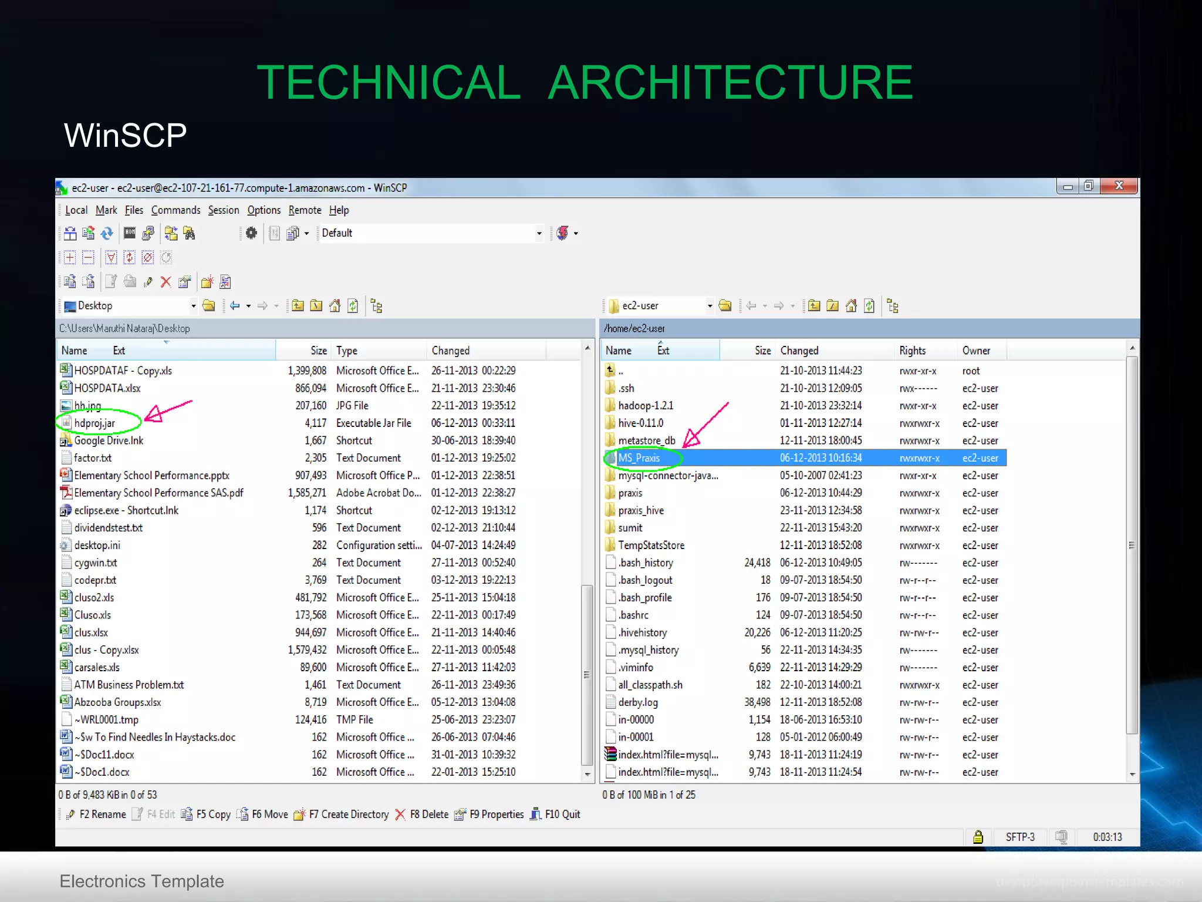The image size is (1202, 902).
Task: Click the Synchronize Browsing folders icon
Action: (171, 233)
